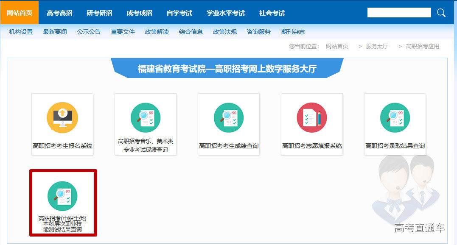Screen dimensions: 457x245
Task: Go to the 网站首页 tab
Action: point(20,13)
